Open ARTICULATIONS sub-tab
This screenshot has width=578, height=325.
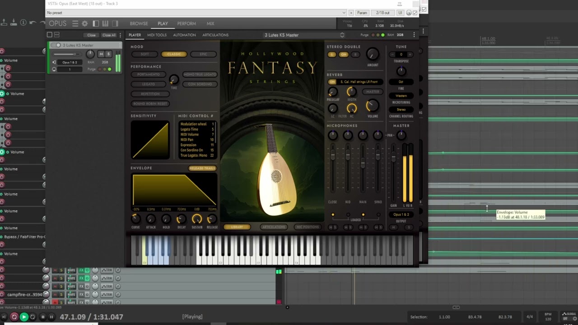(x=215, y=35)
